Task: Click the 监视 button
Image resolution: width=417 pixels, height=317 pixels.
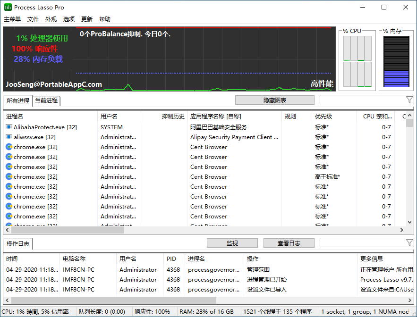Action: [x=232, y=243]
